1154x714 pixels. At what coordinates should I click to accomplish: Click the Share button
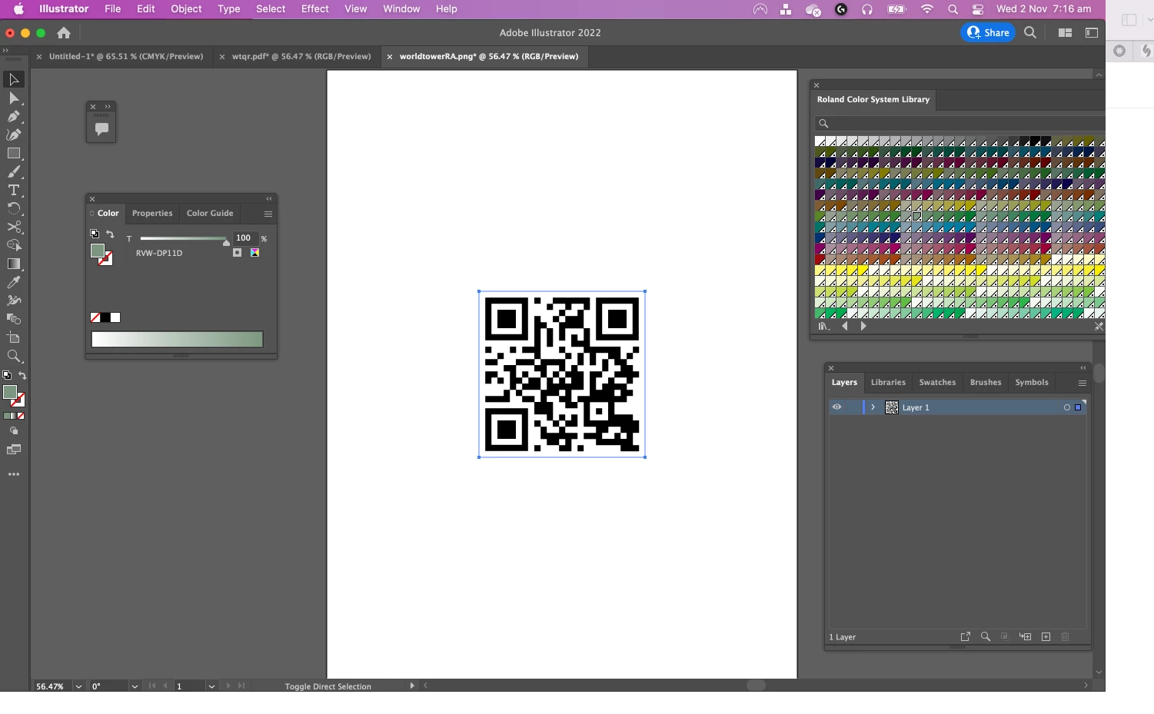(x=988, y=32)
